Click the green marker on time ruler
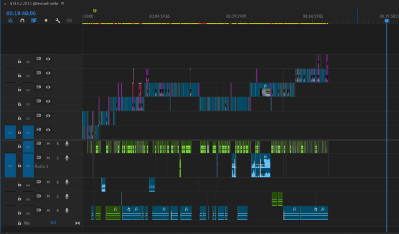The width and height of the screenshot is (399, 234). click(x=94, y=11)
